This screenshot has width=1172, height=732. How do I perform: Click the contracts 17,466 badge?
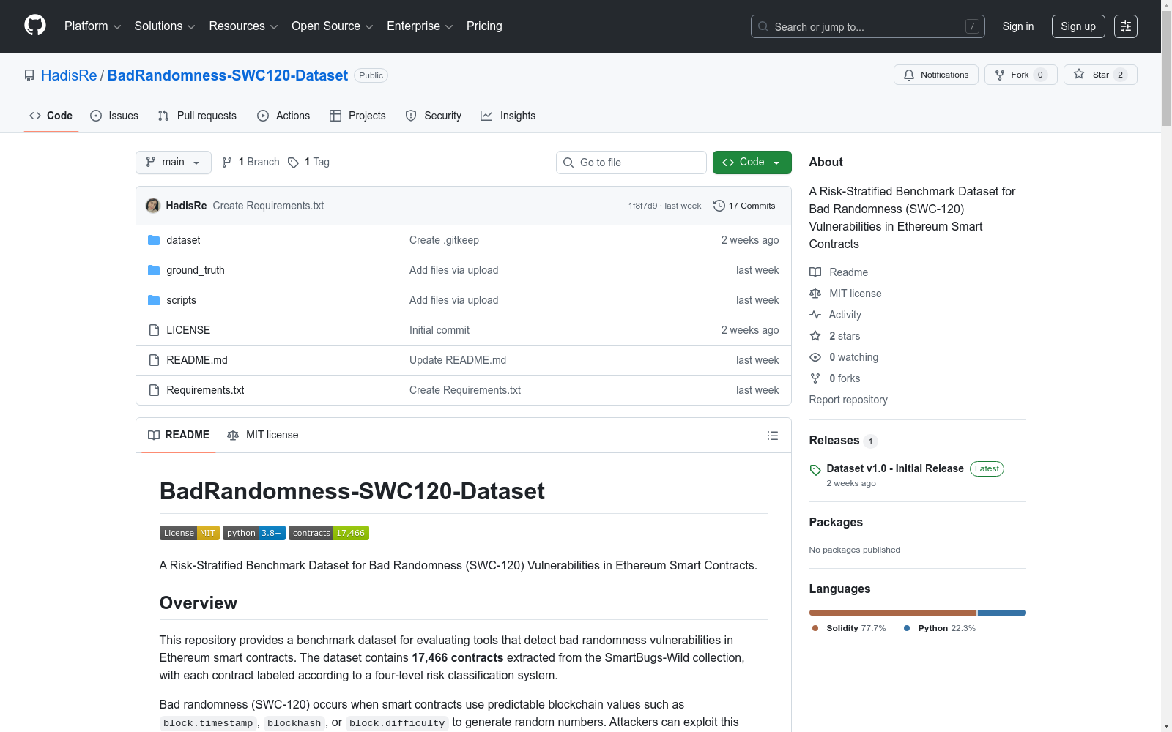(x=329, y=533)
